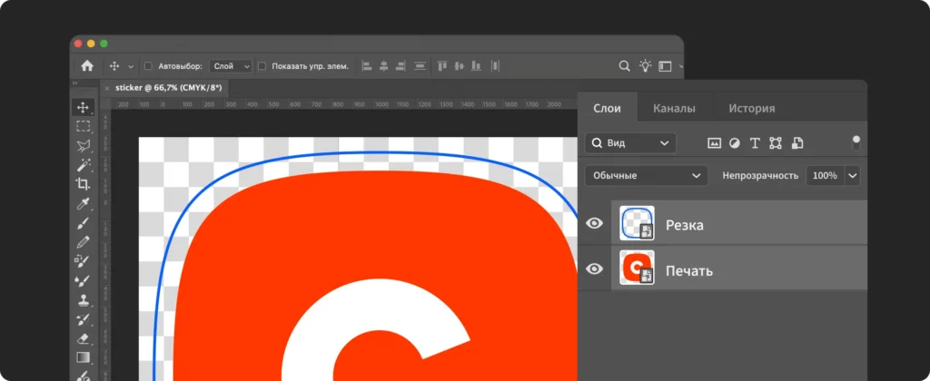Image resolution: width=930 pixels, height=381 pixels.
Task: Open the Вид layer filter dropdown
Action: pos(630,142)
